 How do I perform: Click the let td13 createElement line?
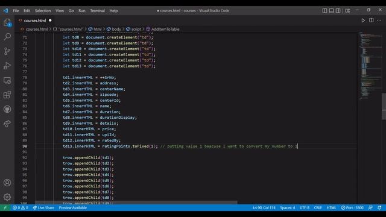click(109, 66)
